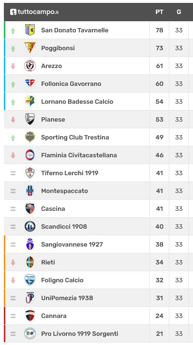Click red down arrow beside Rieti
The width and height of the screenshot is (193, 345).
point(13,262)
